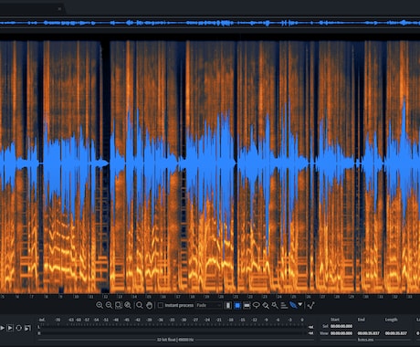The image size is (420, 347).
Task: Select the Lasso selection tool
Action: 257,305
